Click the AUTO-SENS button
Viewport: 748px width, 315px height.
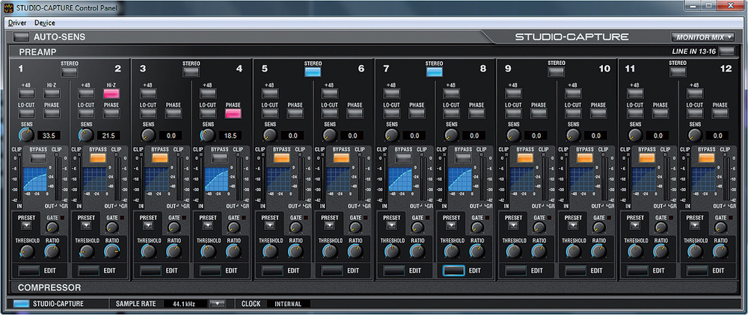[x=21, y=37]
